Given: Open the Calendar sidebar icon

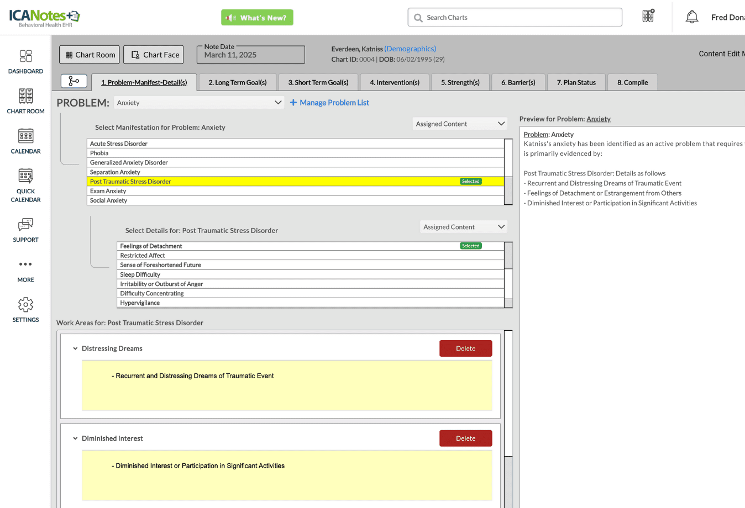Looking at the screenshot, I should [x=25, y=141].
